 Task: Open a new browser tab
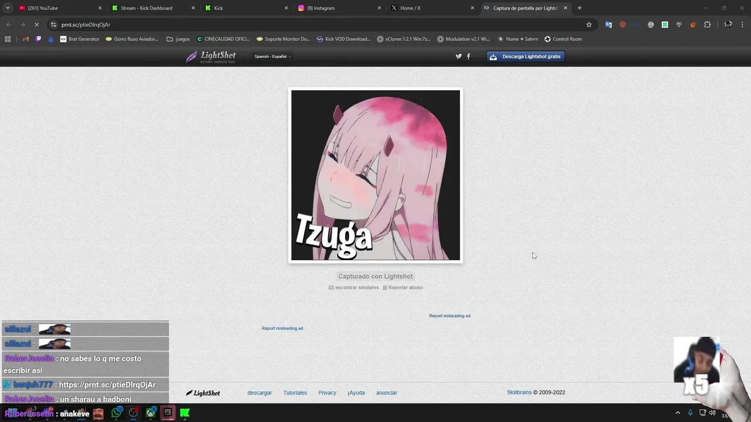[580, 8]
